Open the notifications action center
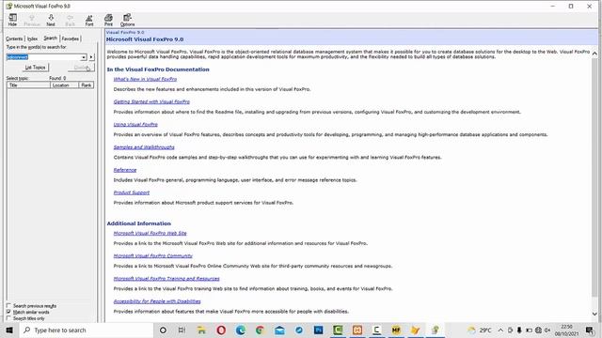This screenshot has width=602, height=338. tap(590, 330)
